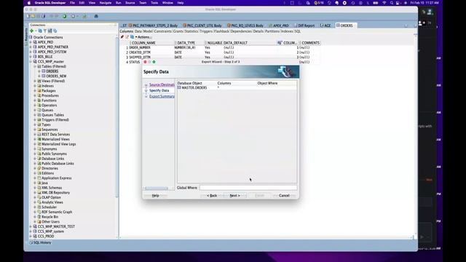Click the red pin icon left of Actions
Screen dimensions: 466x262
coord(122,37)
